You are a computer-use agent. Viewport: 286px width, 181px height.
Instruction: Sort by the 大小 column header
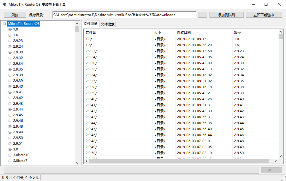point(164,33)
